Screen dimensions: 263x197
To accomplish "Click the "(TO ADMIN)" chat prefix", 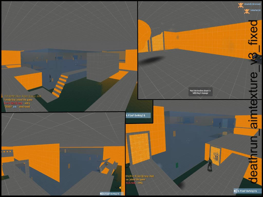I will coord(10,96).
